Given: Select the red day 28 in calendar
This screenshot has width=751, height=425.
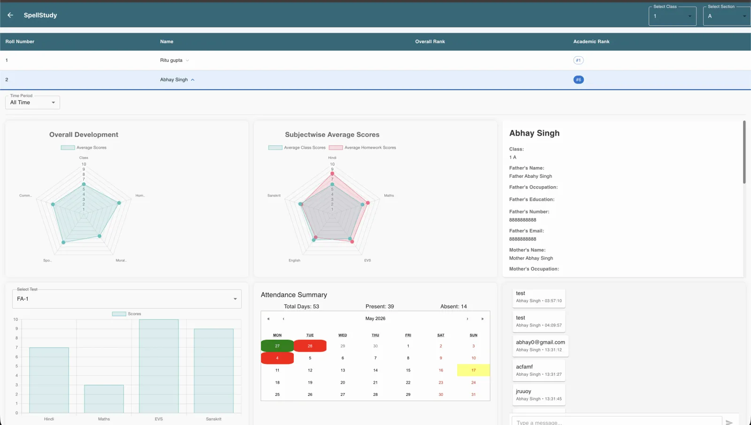Looking at the screenshot, I should [x=310, y=346].
